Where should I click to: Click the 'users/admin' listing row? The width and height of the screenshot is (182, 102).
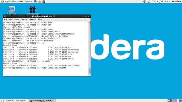(x=42, y=65)
